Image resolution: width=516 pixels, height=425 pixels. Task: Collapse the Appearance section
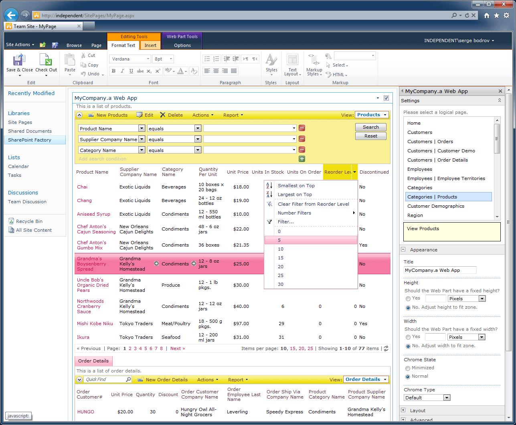click(x=403, y=249)
